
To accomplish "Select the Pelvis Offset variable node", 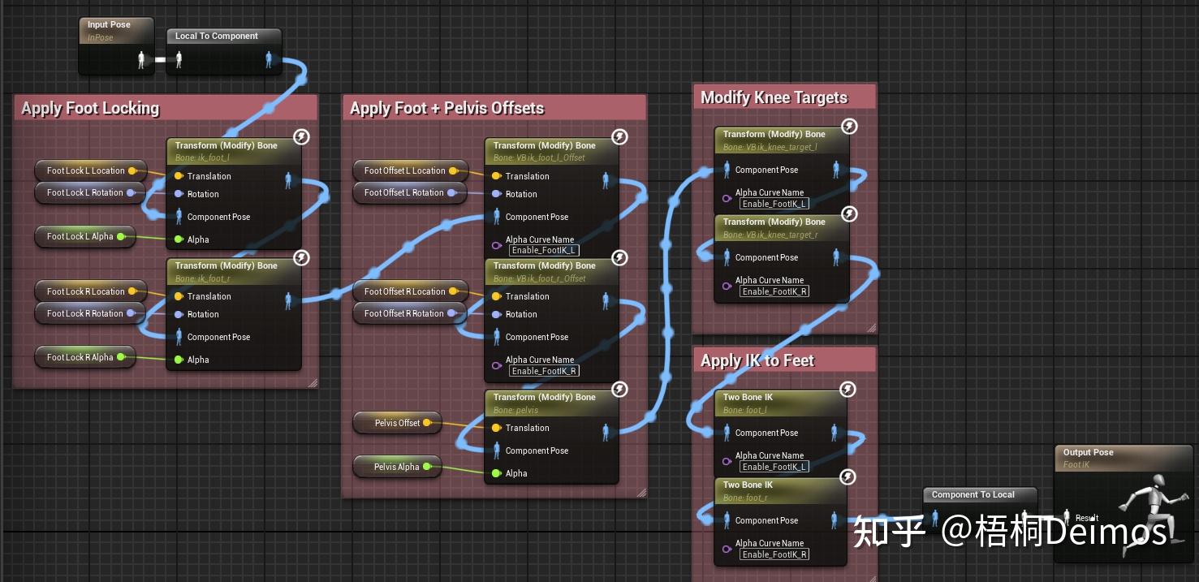I will pyautogui.click(x=397, y=423).
